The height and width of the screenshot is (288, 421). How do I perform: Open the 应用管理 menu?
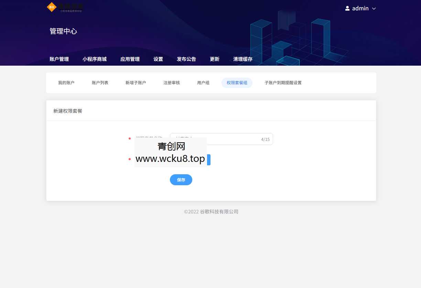pyautogui.click(x=130, y=59)
